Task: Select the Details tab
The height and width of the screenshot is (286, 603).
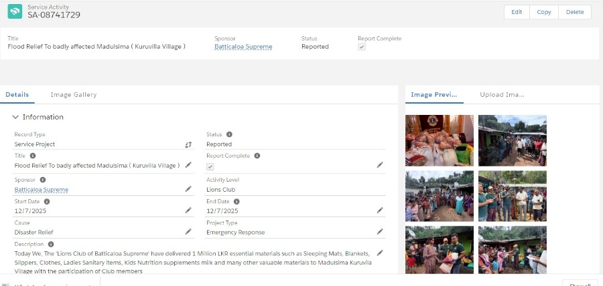Action: point(17,95)
